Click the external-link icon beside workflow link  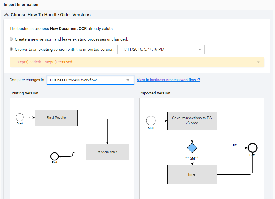pyautogui.click(x=198, y=80)
